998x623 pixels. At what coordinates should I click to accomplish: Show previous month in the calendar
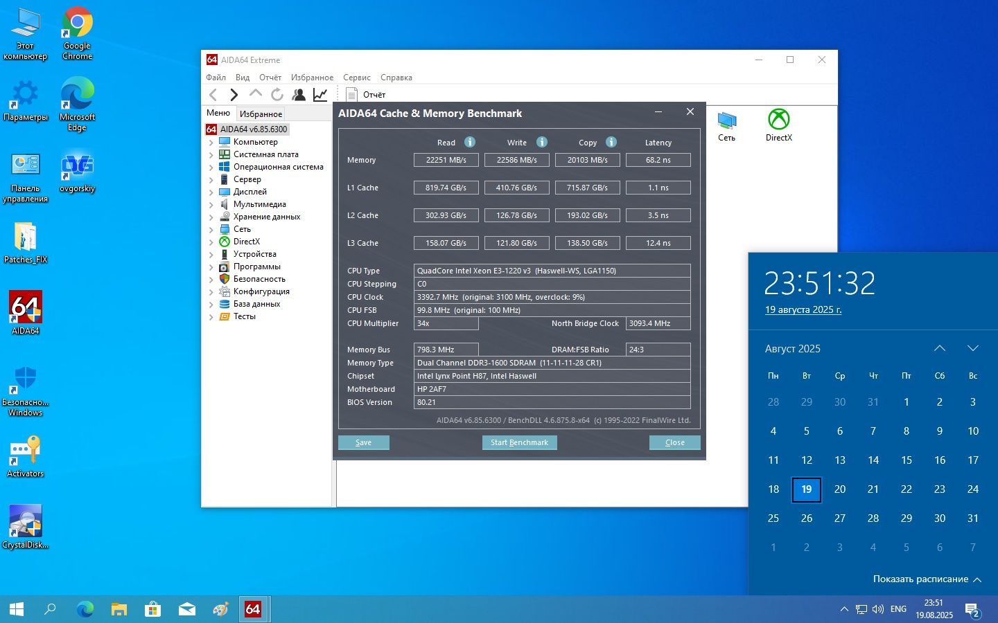(940, 348)
